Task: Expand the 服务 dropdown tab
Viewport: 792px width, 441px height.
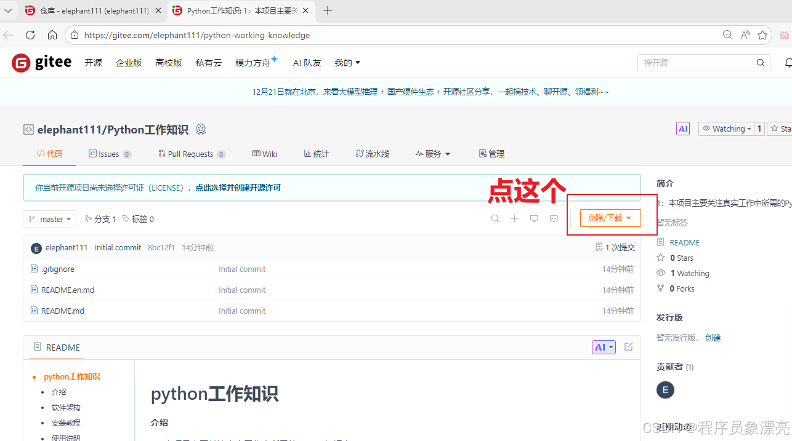Action: pos(433,154)
